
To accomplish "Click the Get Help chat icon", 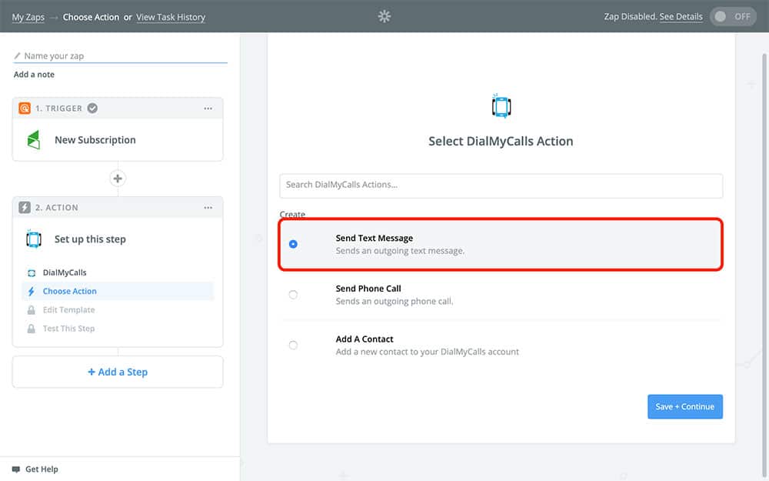I will (16, 469).
